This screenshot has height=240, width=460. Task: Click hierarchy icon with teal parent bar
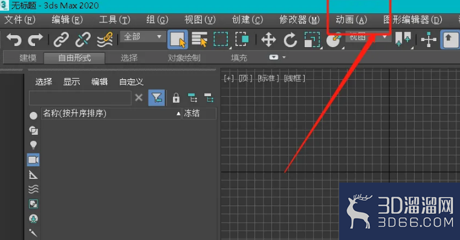(192, 98)
